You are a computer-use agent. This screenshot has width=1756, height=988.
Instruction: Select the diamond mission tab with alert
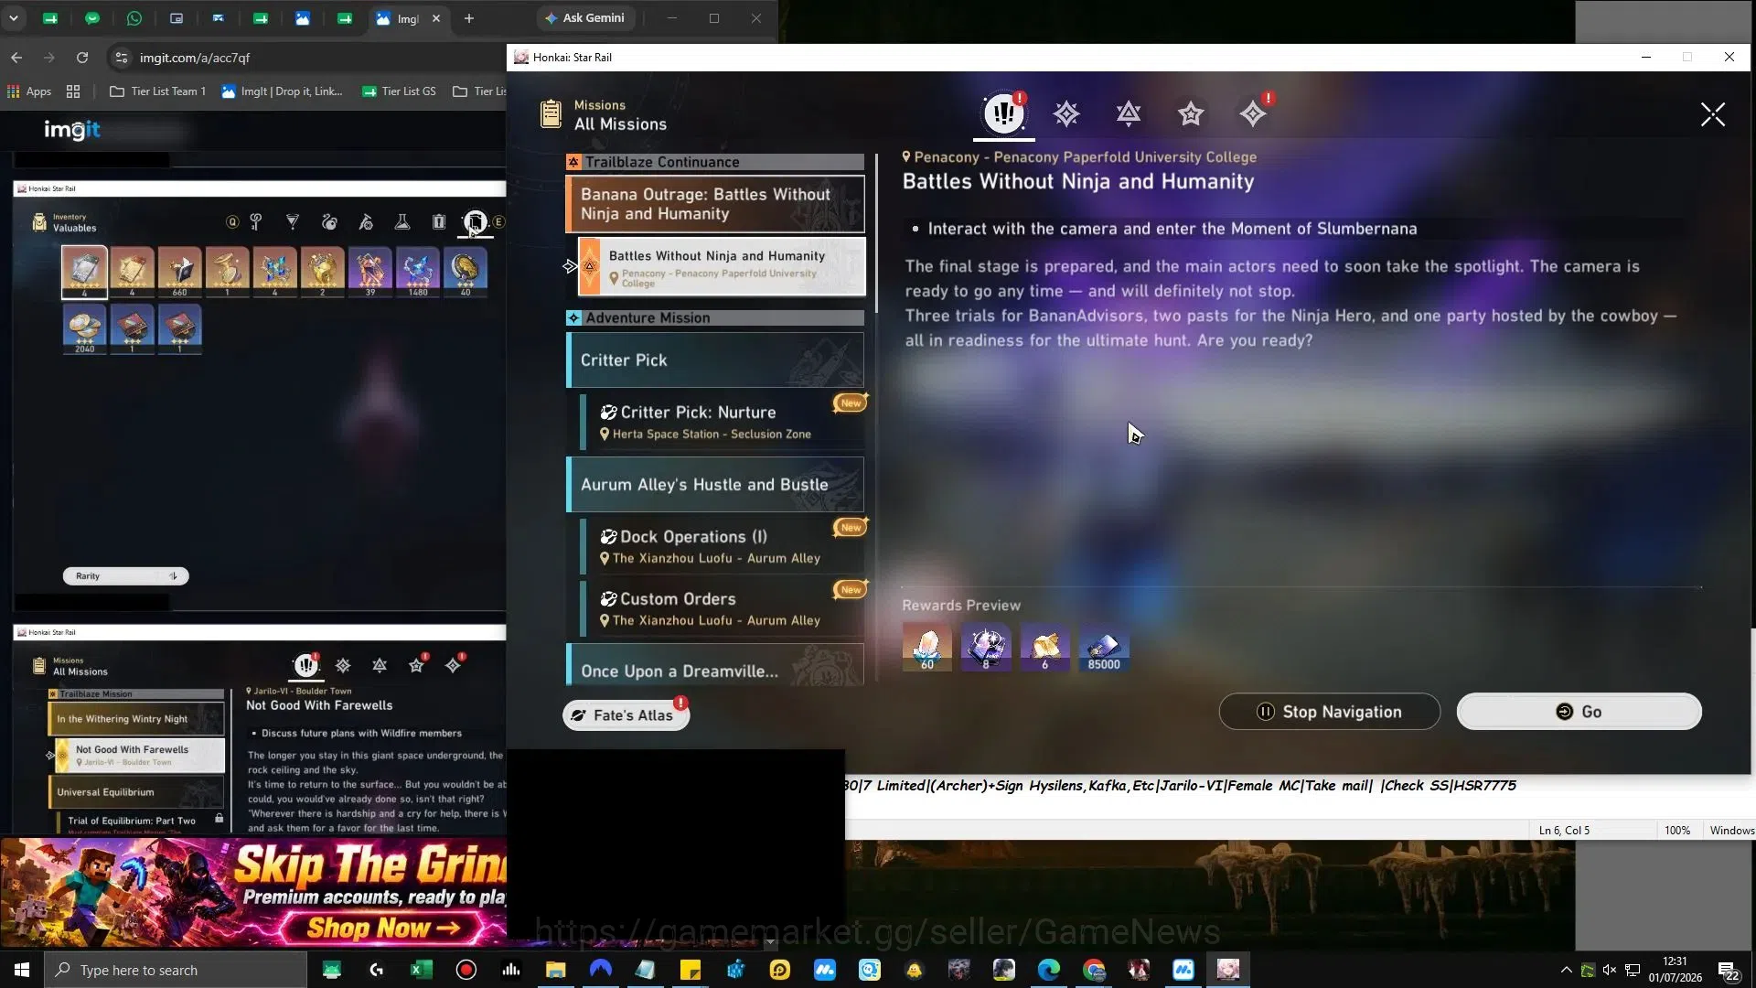(1253, 113)
